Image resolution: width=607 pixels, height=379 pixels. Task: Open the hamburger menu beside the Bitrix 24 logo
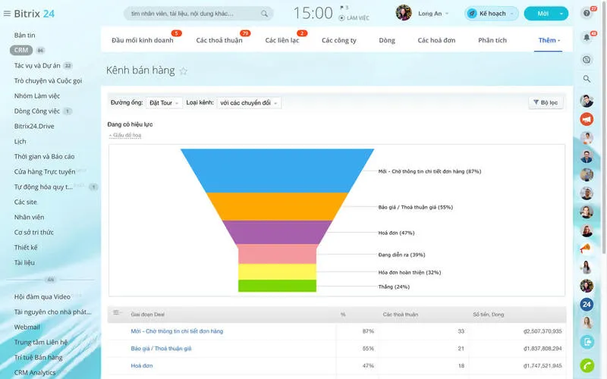coord(7,14)
